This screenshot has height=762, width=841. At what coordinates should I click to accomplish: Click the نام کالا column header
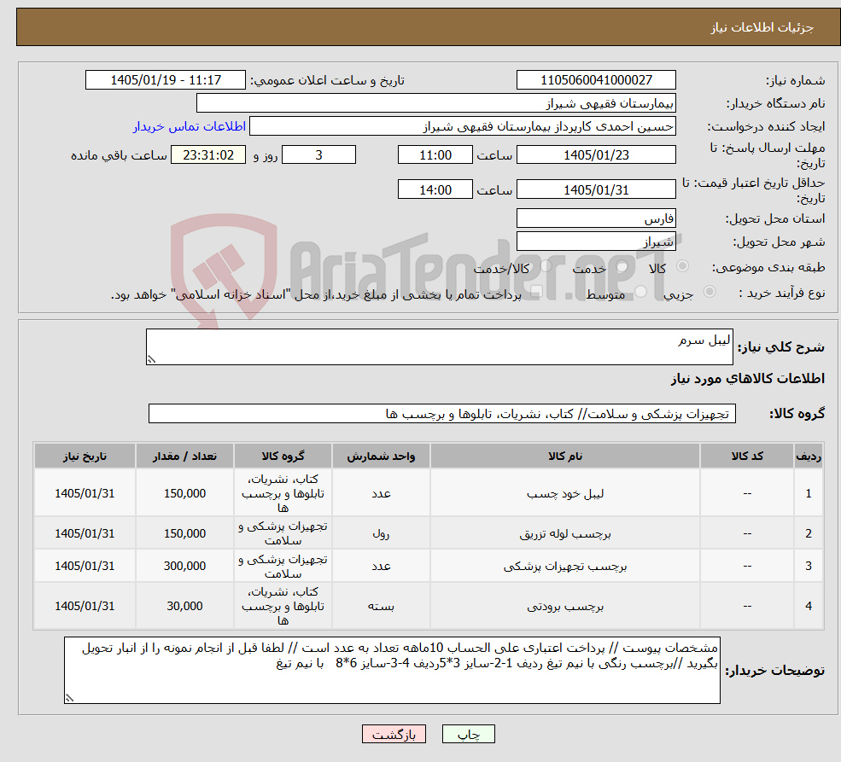click(564, 456)
